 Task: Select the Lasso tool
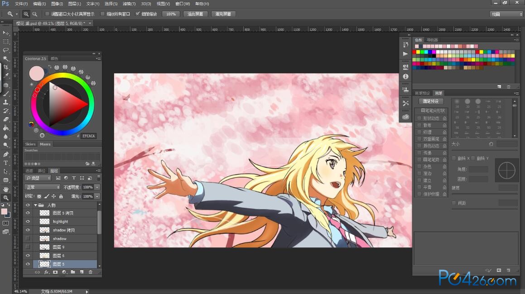6,50
